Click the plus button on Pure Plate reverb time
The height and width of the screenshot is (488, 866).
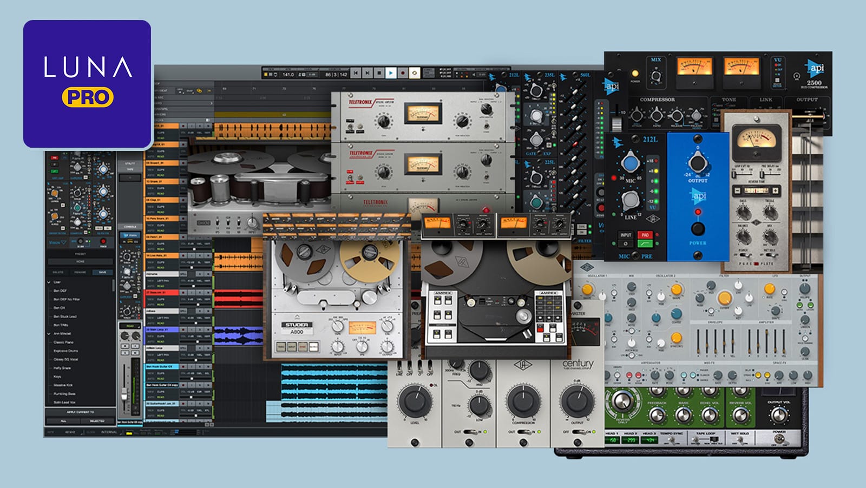(x=775, y=191)
